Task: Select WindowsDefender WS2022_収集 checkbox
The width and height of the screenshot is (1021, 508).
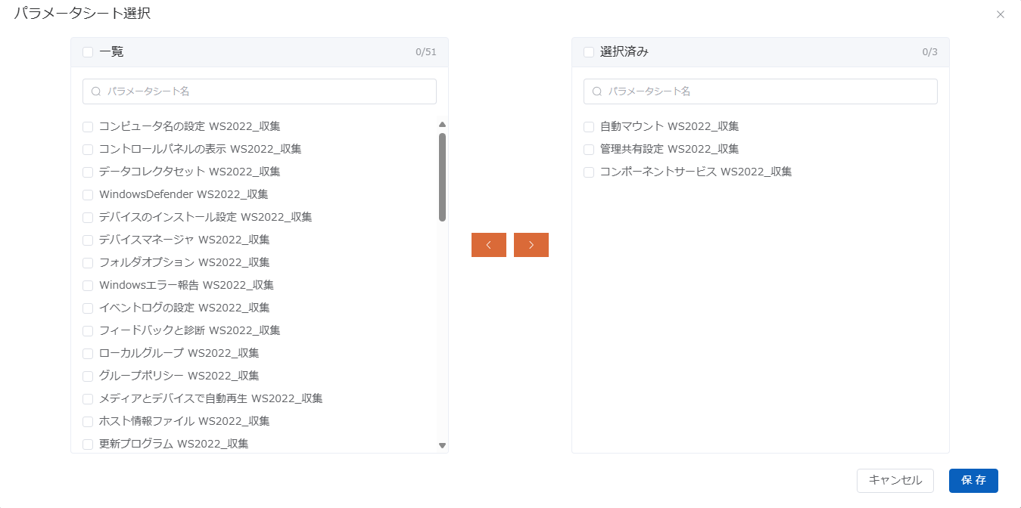Action: click(x=88, y=195)
